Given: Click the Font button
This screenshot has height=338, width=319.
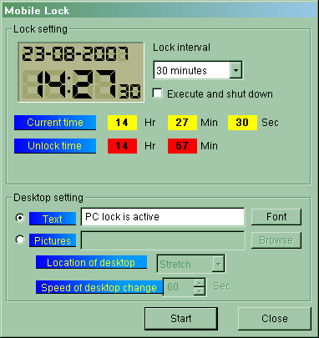Looking at the screenshot, I should click(x=276, y=217).
